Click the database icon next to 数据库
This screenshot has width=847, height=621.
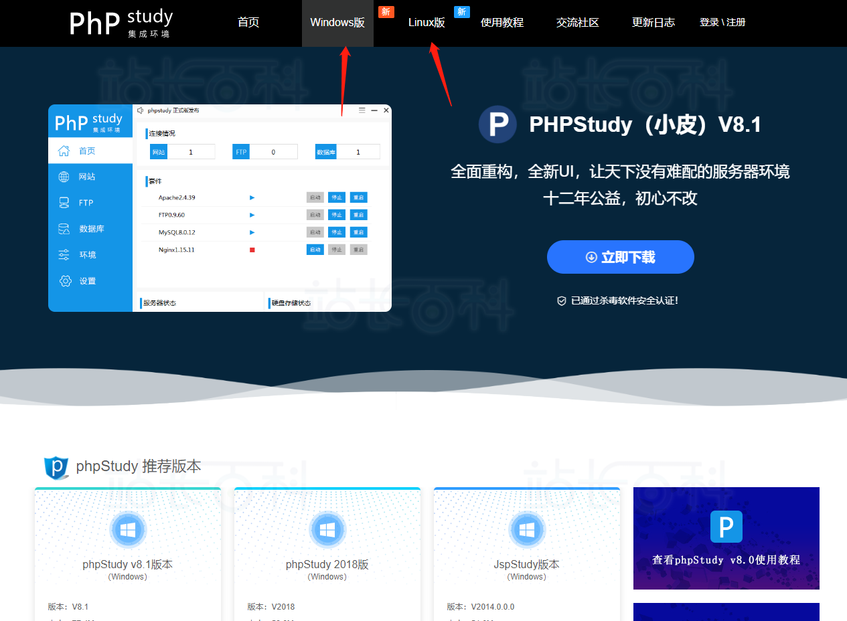pos(64,229)
